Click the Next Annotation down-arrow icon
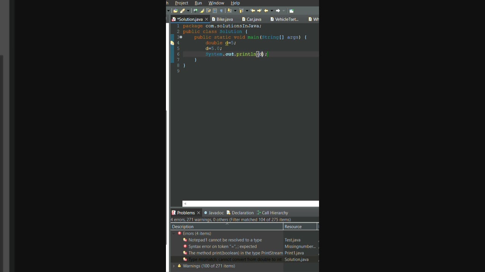 point(229,11)
